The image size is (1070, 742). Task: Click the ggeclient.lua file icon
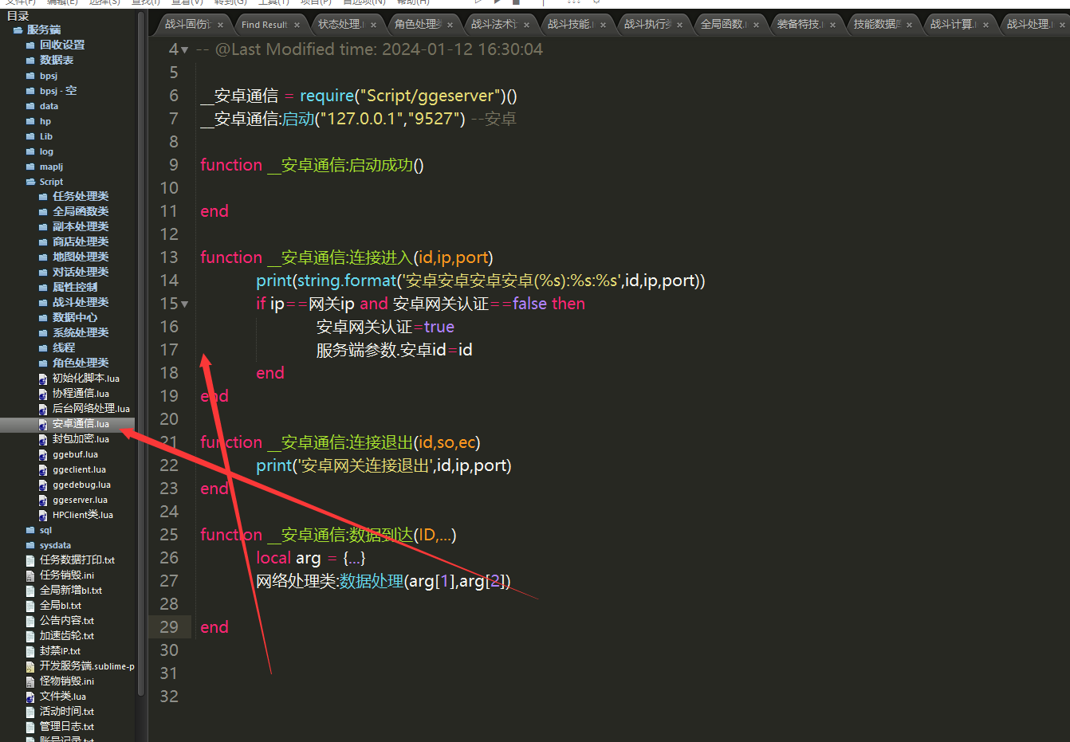point(43,470)
